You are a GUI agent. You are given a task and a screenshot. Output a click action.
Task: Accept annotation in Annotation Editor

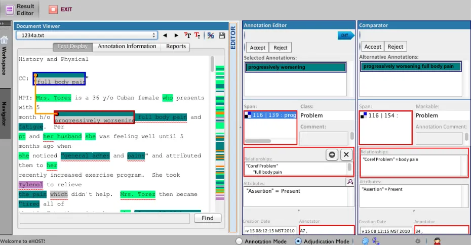pos(258,48)
